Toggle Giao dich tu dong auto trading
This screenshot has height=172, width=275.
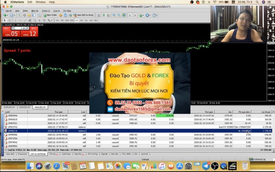(83, 15)
